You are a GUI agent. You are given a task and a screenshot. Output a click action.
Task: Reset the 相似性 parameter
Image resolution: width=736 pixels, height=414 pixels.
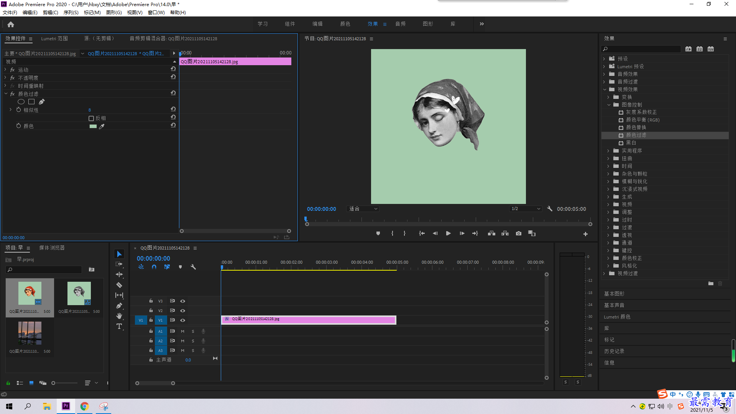tap(173, 109)
